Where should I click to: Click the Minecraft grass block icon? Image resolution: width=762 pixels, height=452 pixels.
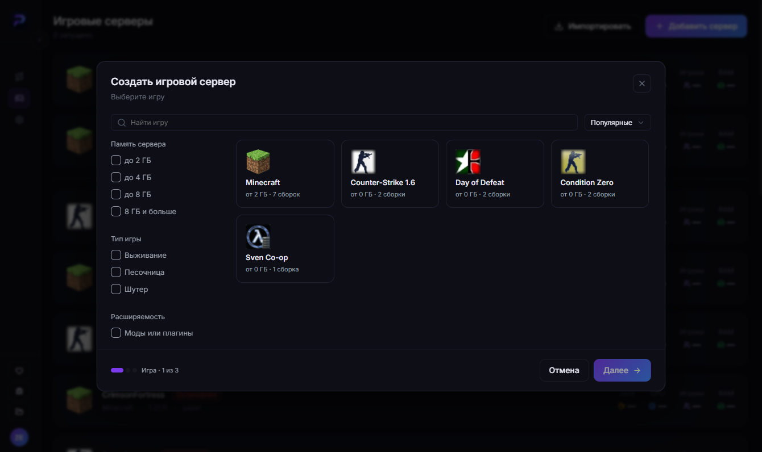tap(258, 162)
